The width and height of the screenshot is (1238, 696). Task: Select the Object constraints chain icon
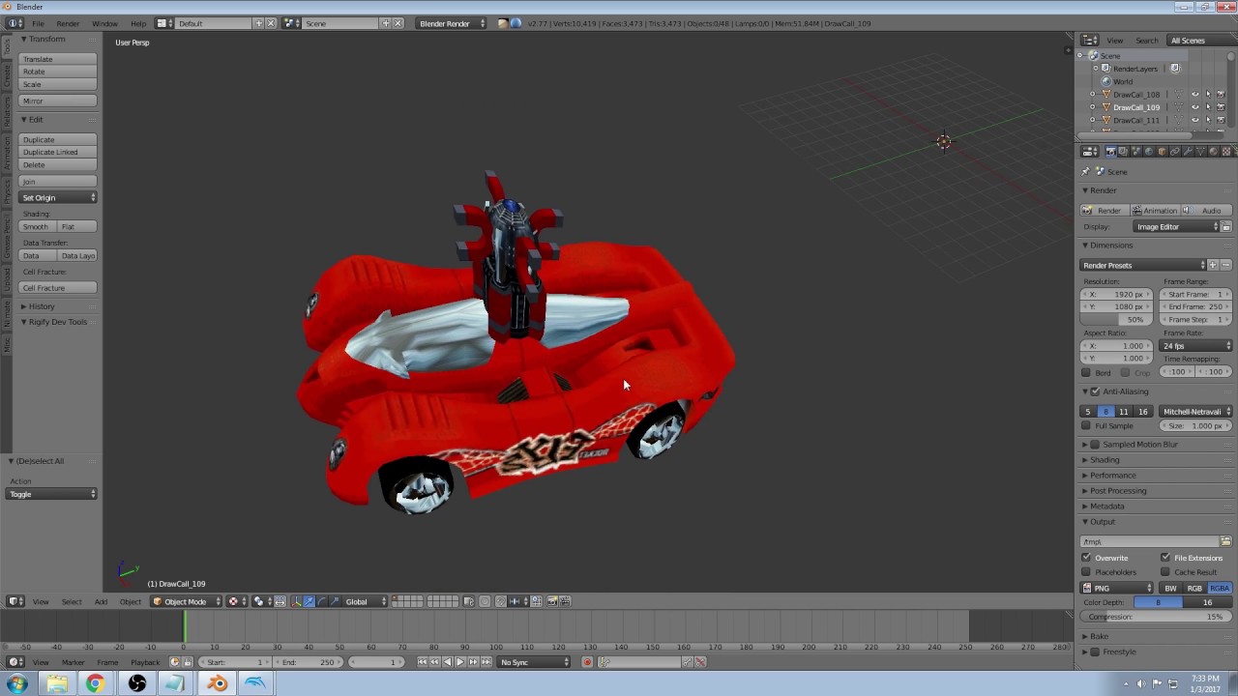tap(1175, 152)
